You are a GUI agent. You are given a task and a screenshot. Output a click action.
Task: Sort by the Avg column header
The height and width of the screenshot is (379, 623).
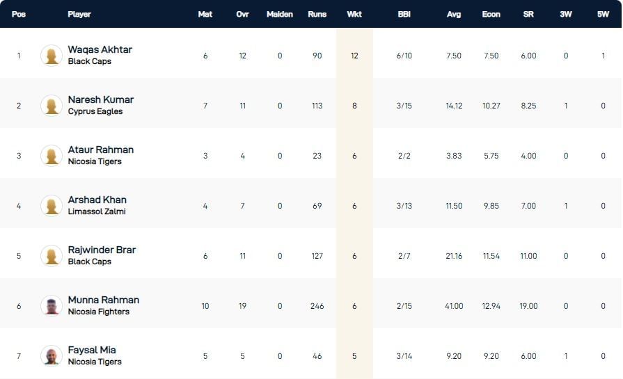coord(454,14)
